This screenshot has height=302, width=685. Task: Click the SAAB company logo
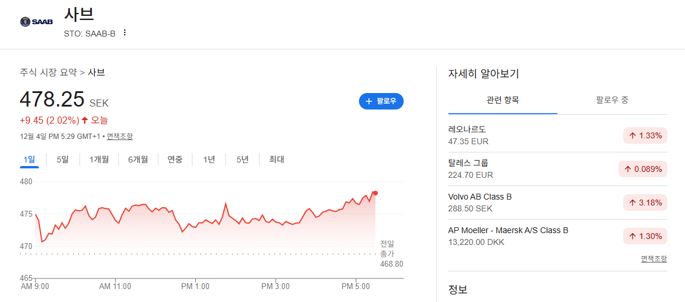point(36,22)
